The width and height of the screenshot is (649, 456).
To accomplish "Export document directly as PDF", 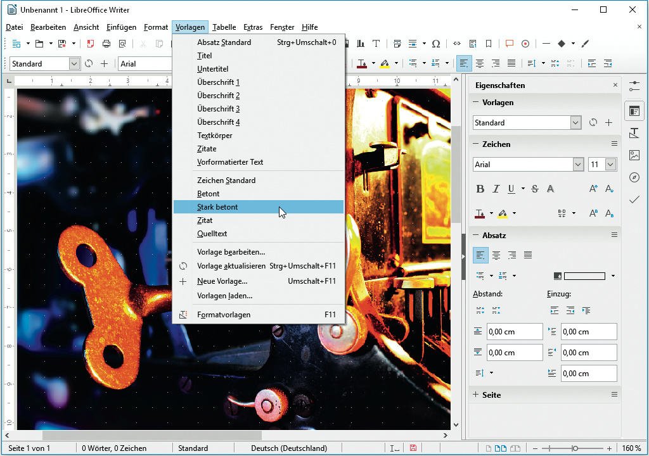I will click(x=90, y=44).
